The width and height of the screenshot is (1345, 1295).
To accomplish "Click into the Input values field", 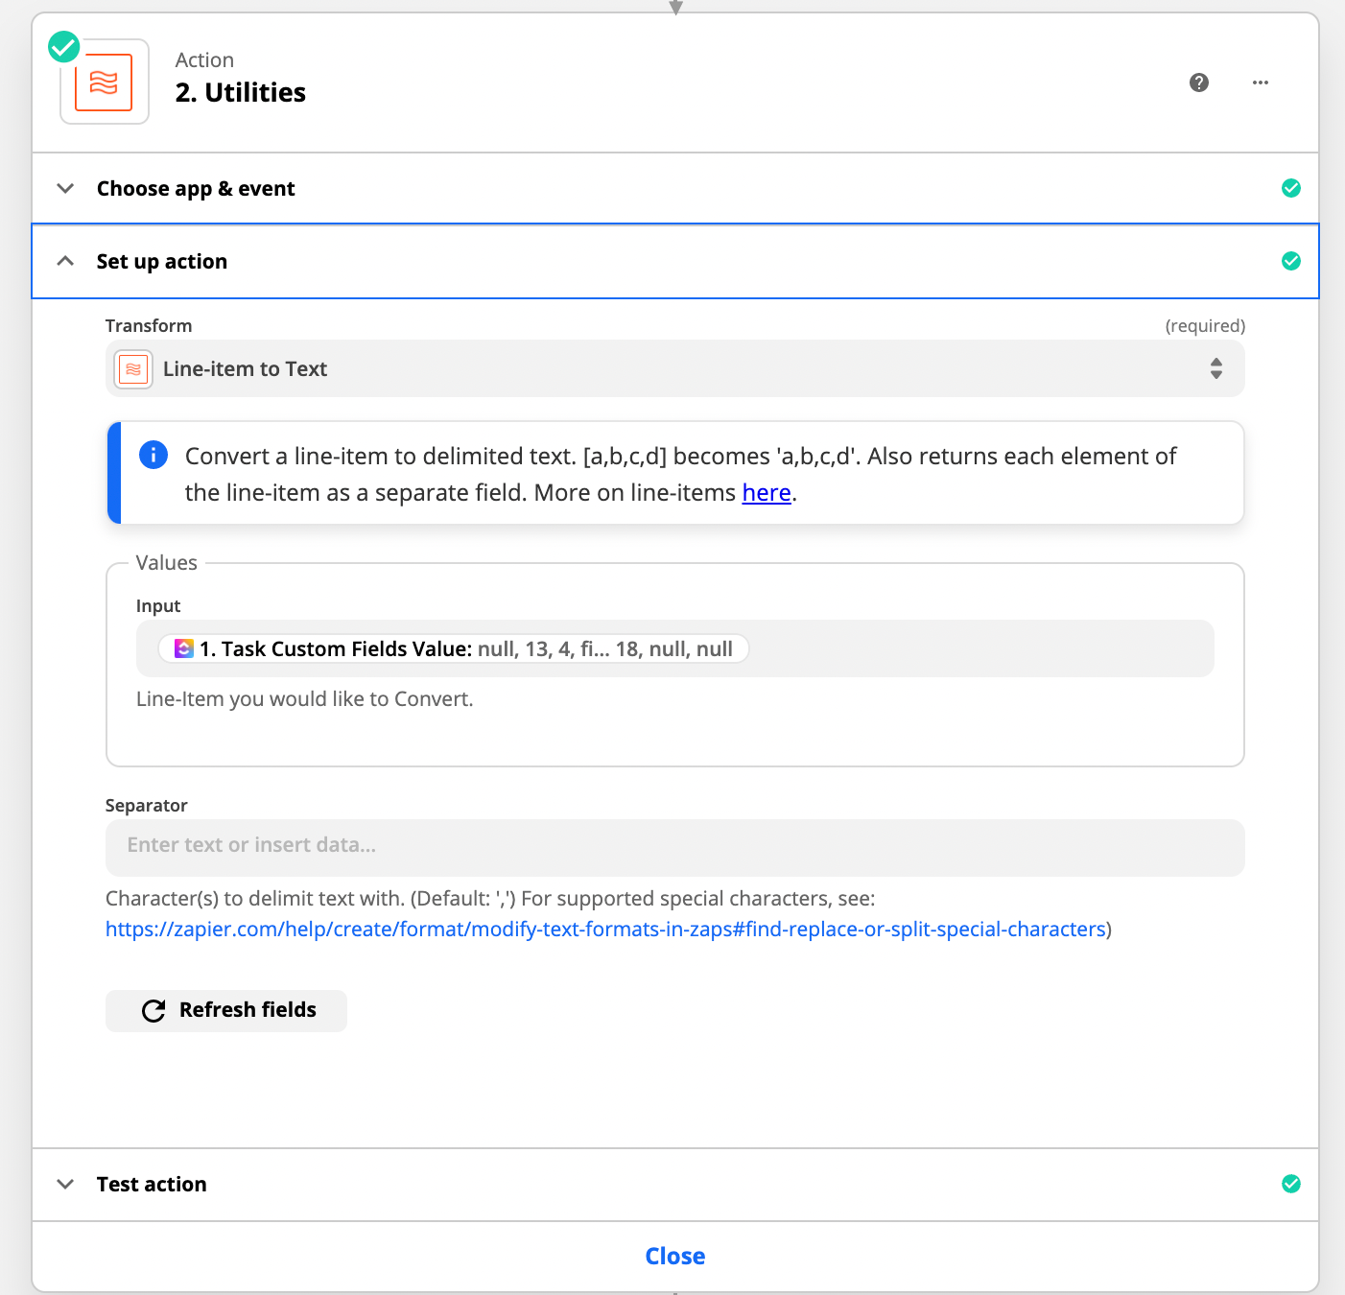I will coord(675,649).
